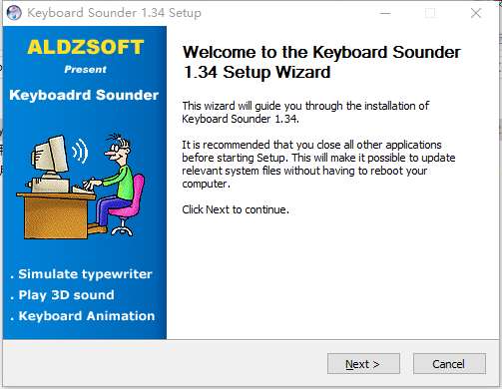Click the sound waves graphic near monitor
502x389 pixels.
80,152
